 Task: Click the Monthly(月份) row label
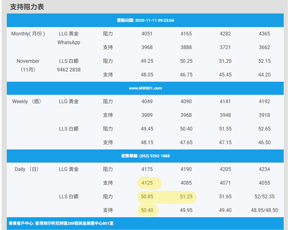[x=28, y=34]
